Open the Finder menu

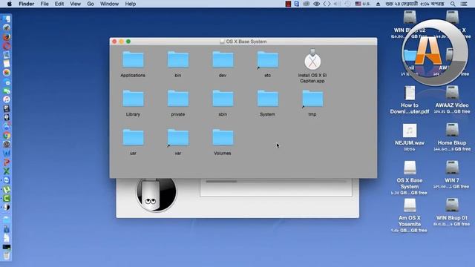(27, 4)
